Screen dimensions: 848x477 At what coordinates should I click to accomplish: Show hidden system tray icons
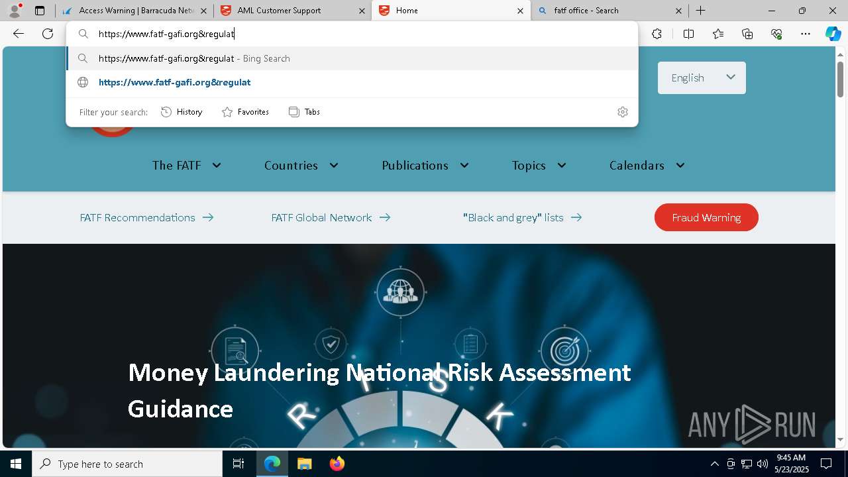pyautogui.click(x=715, y=464)
